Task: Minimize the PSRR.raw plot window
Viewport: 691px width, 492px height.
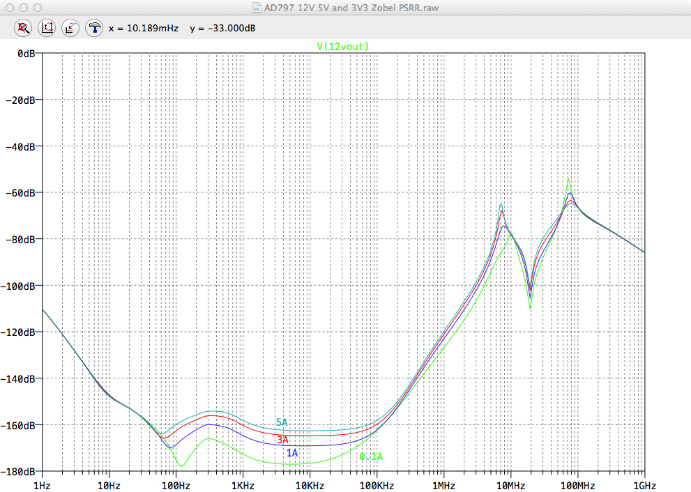Action: click(x=24, y=8)
